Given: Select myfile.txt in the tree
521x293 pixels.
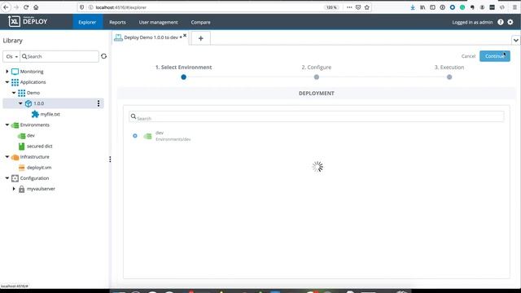Looking at the screenshot, I should coord(50,114).
